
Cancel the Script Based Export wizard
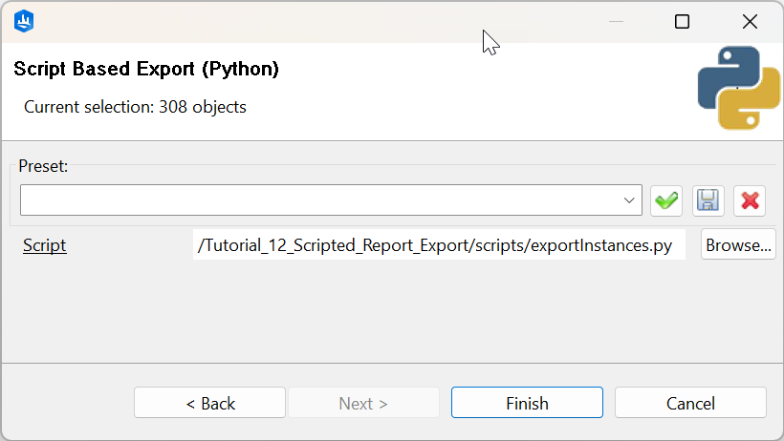[690, 403]
